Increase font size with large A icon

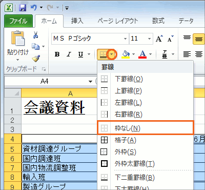coord(159,39)
